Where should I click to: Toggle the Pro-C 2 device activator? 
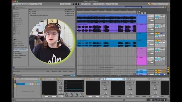[x=127, y=79]
